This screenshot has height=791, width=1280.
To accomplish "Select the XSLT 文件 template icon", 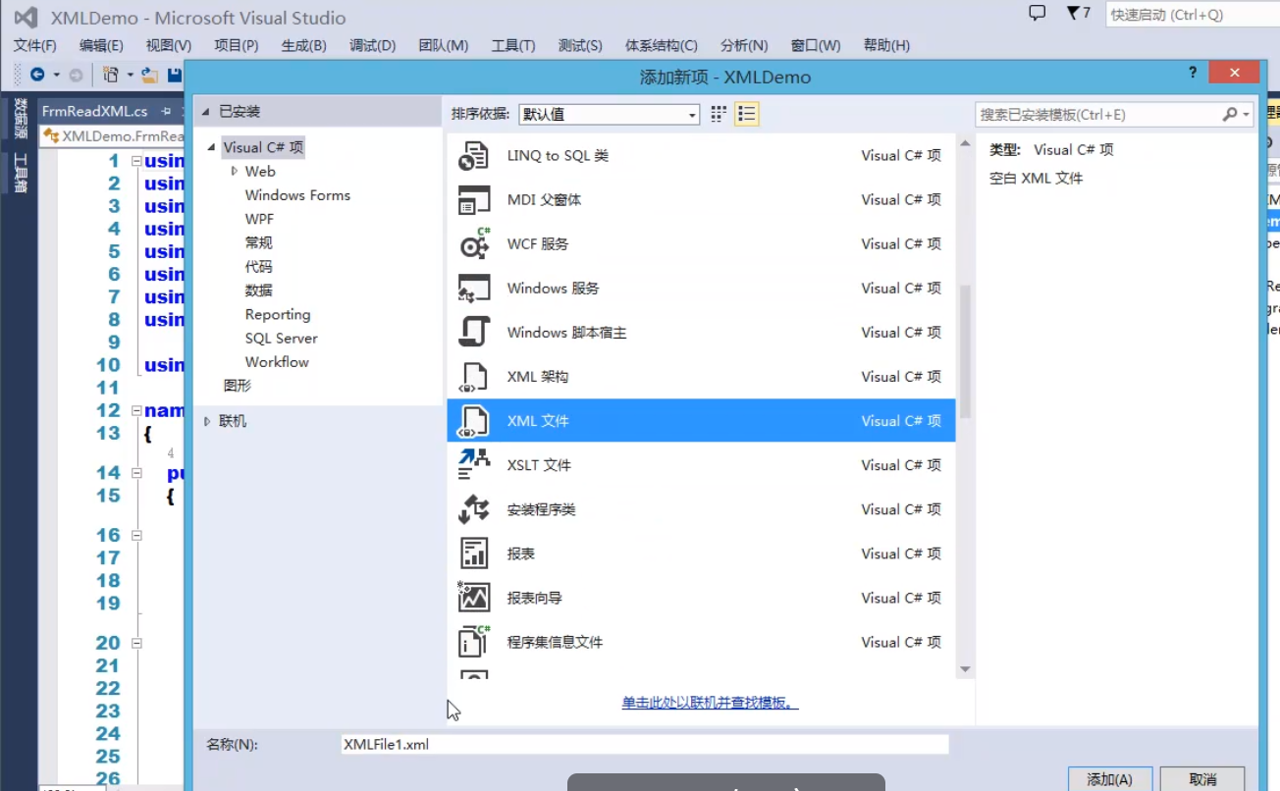I will point(474,465).
